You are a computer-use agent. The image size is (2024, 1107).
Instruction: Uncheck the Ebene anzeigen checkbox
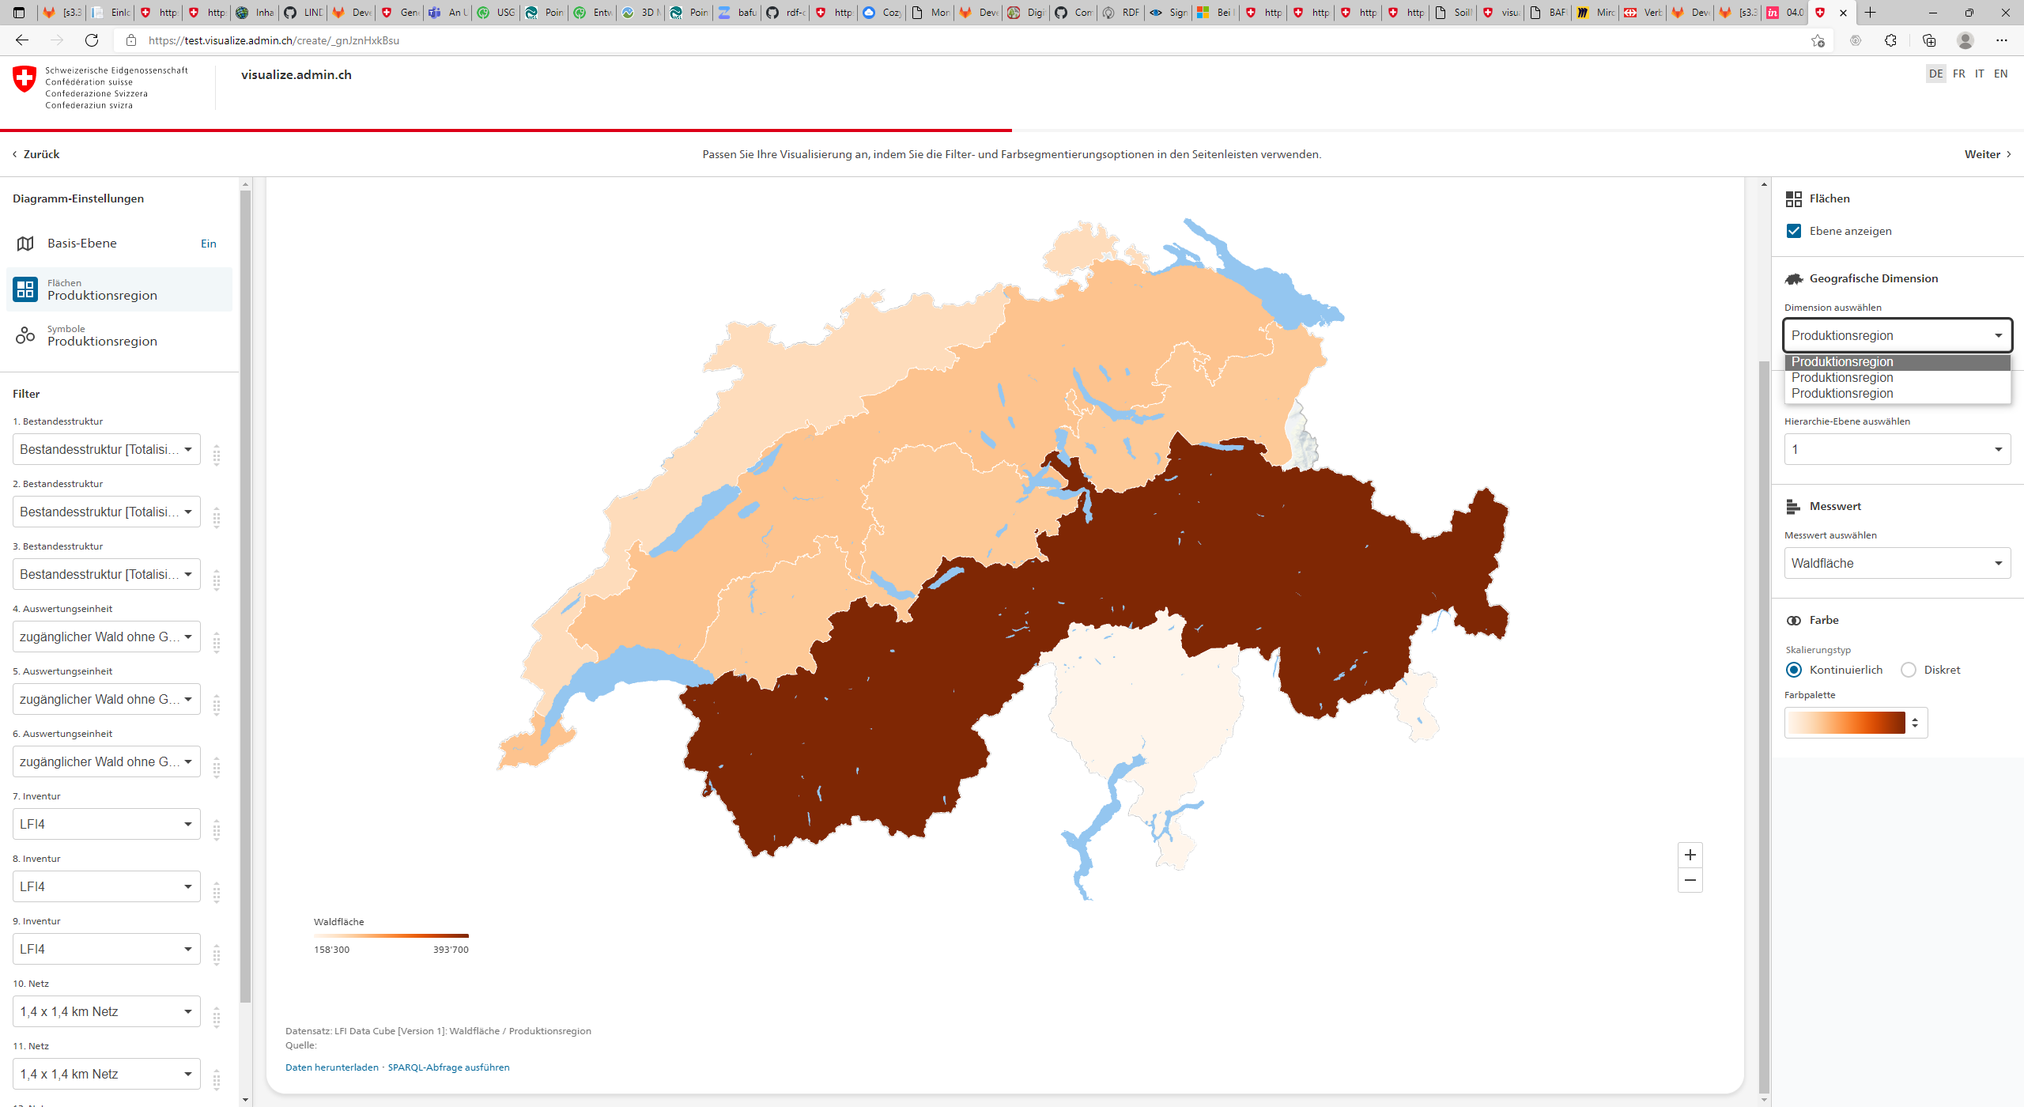(1795, 231)
